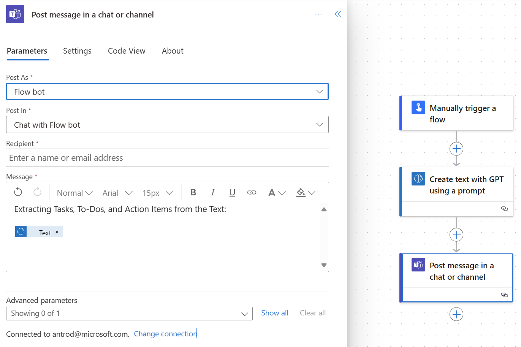The width and height of the screenshot is (521, 347).
Task: Click inside the Message editor text
Action: coord(120,209)
